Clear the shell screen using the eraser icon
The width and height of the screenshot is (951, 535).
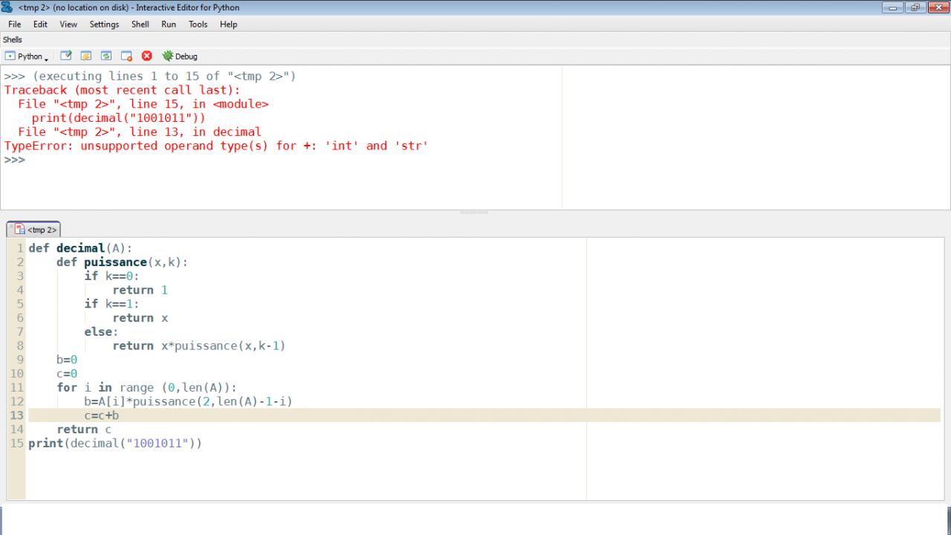tap(66, 56)
